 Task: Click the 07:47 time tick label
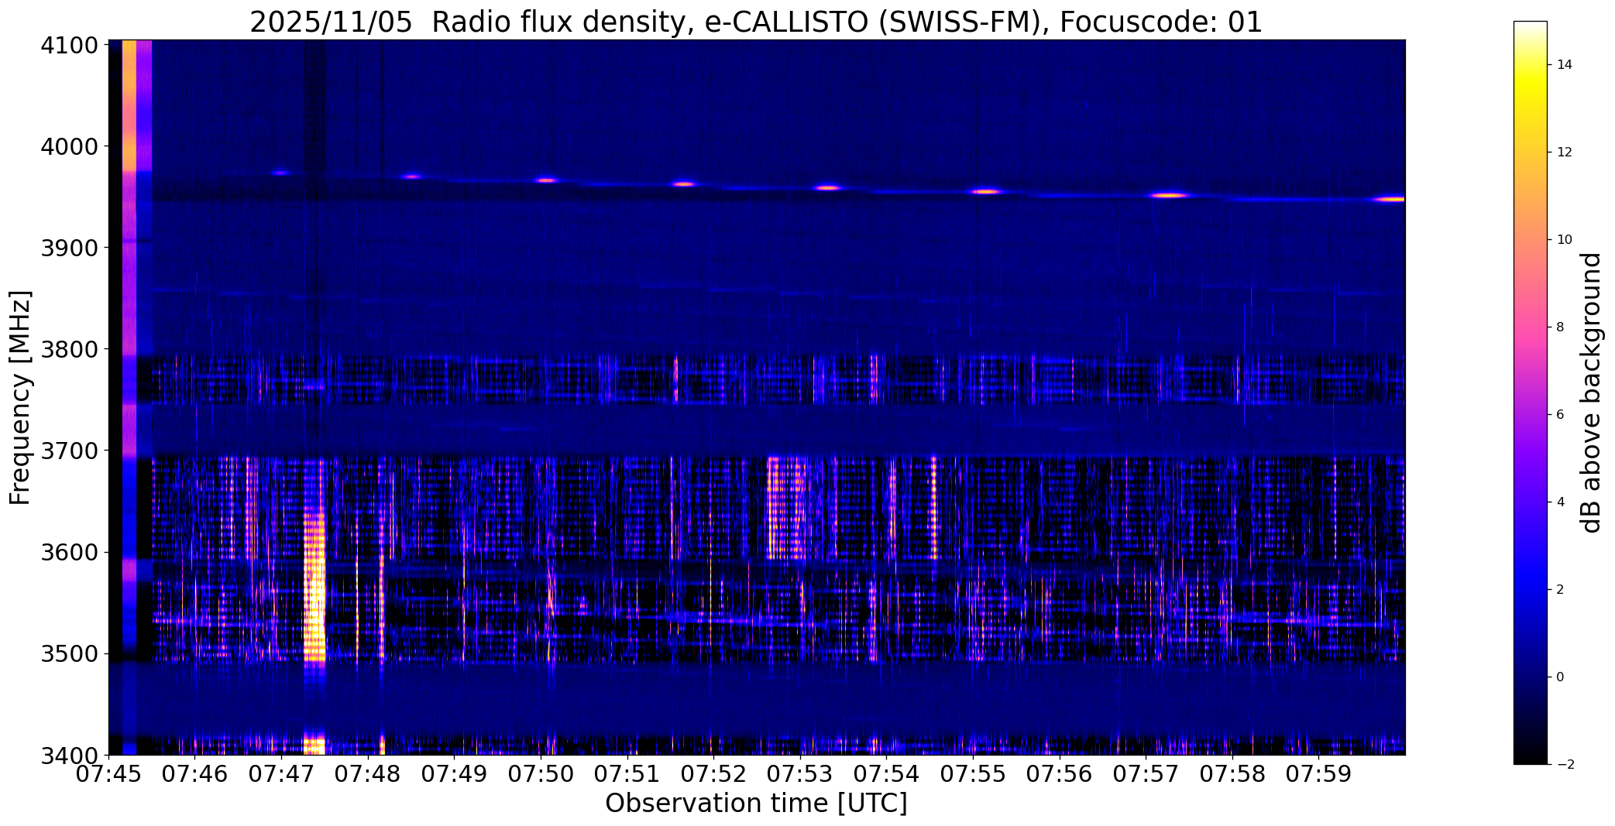[x=281, y=774]
